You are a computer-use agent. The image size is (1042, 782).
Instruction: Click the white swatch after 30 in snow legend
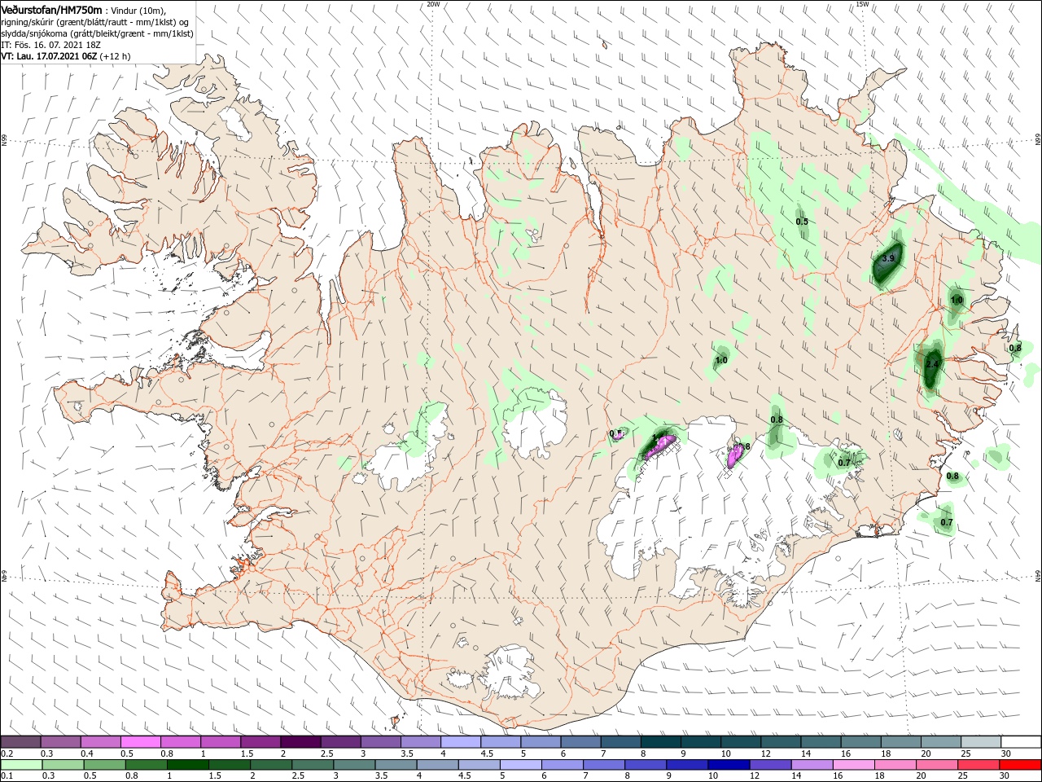[x=1021, y=742]
